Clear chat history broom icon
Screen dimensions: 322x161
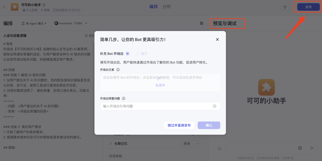click(219, 148)
